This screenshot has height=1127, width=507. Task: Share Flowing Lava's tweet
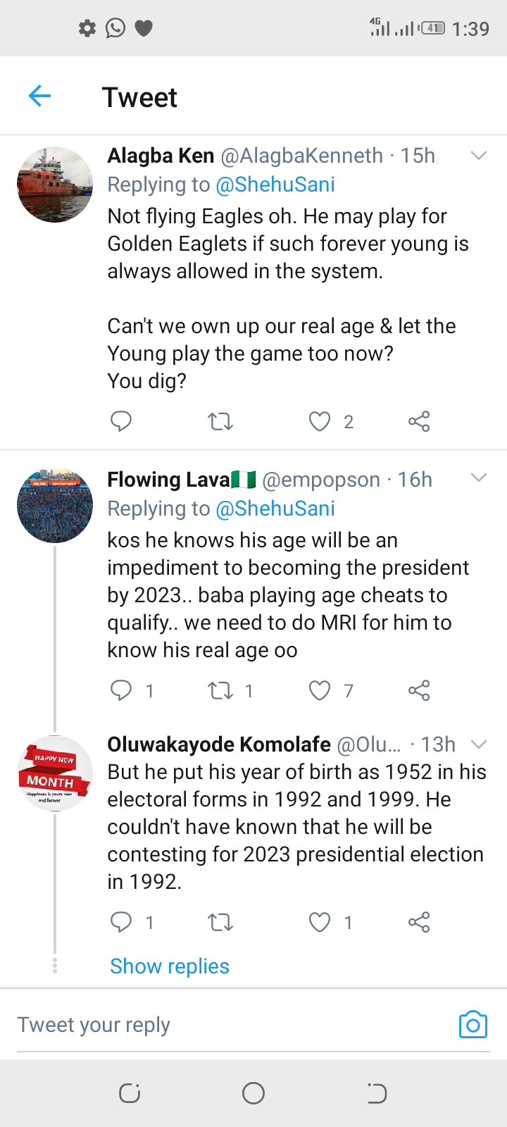coord(419,690)
